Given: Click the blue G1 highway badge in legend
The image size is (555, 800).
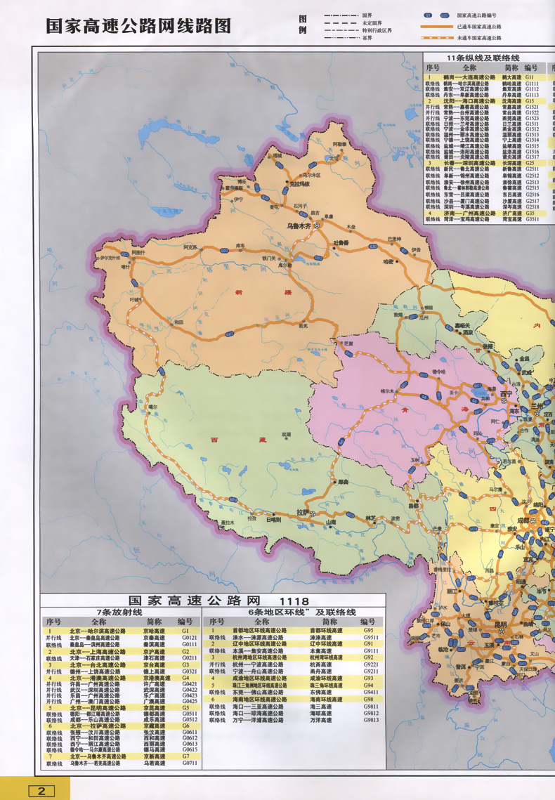Looking at the screenshot, I should tap(428, 15).
